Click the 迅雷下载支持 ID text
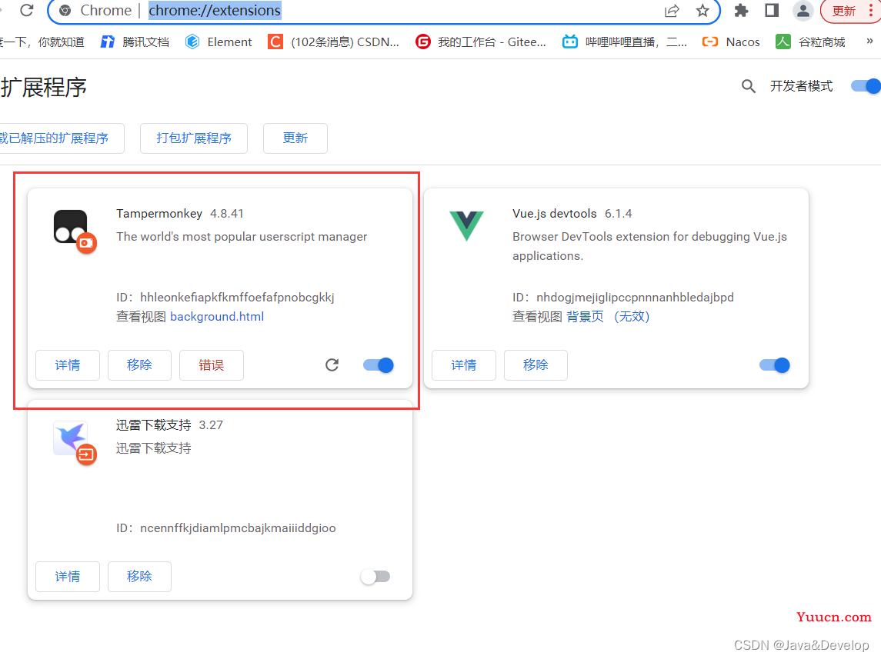881x659 pixels. click(226, 528)
